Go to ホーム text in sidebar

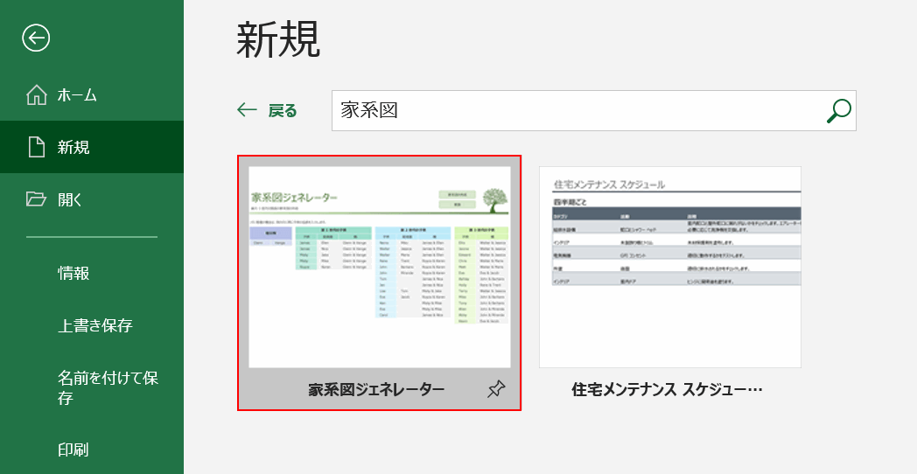tap(77, 95)
